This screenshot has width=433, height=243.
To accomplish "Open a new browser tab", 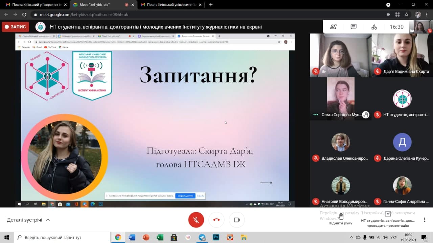I will (x=211, y=5).
